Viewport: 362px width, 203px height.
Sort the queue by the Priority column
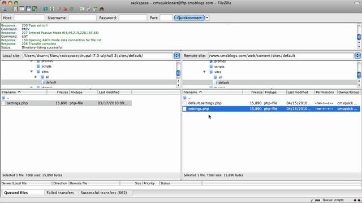(x=151, y=183)
